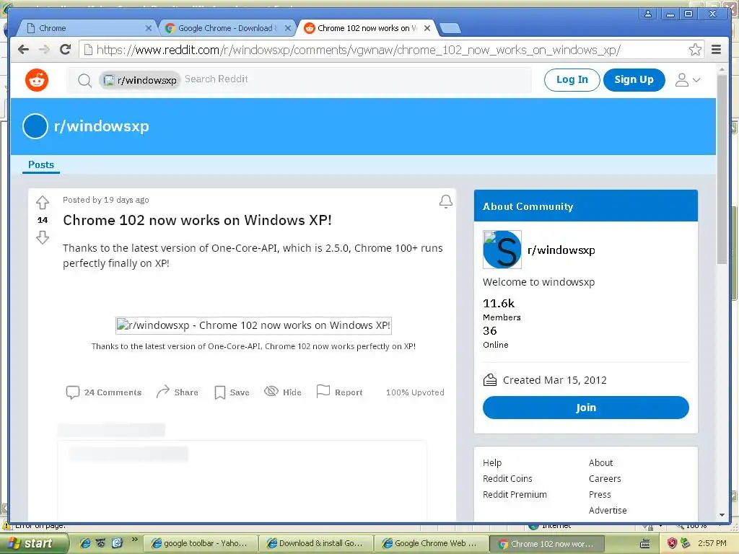Image resolution: width=739 pixels, height=554 pixels.
Task: Open the Chrome hamburger menu
Action: point(716,50)
